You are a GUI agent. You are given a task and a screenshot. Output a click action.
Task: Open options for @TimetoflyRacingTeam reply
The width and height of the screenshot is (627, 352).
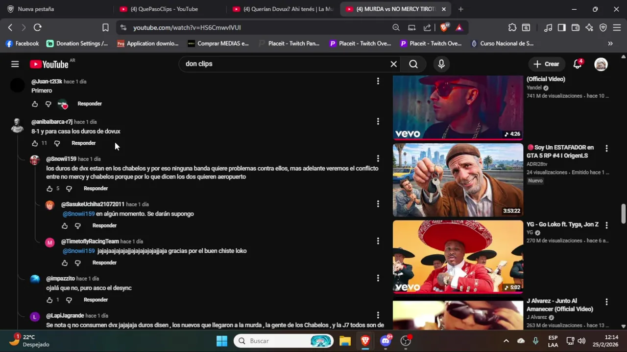pos(378,241)
